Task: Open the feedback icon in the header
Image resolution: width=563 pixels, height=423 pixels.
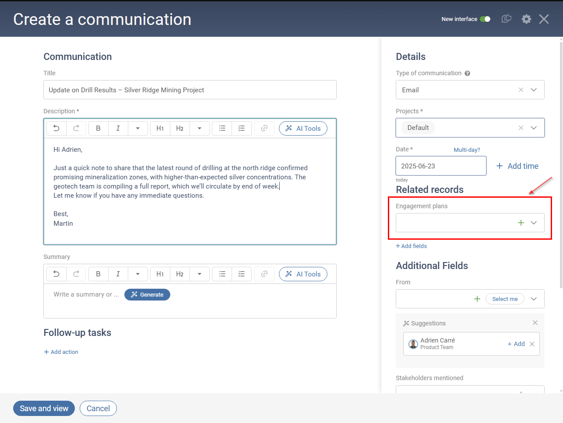Action: [x=506, y=19]
